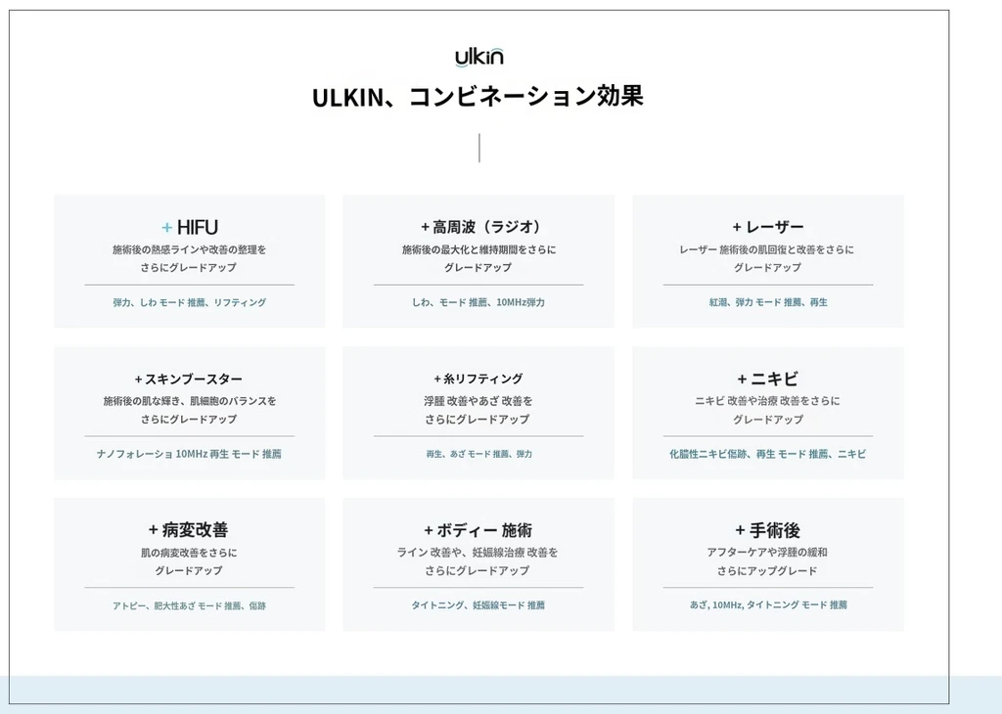Image resolution: width=1002 pixels, height=714 pixels.
Task: Click 施術後の肌な輝き、肌細胞のバランスを description
Action: [189, 400]
